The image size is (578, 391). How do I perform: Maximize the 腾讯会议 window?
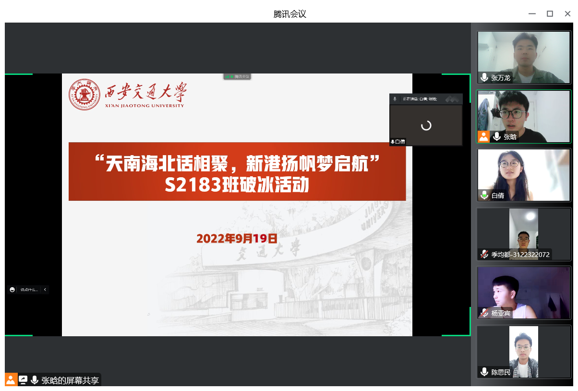(550, 14)
